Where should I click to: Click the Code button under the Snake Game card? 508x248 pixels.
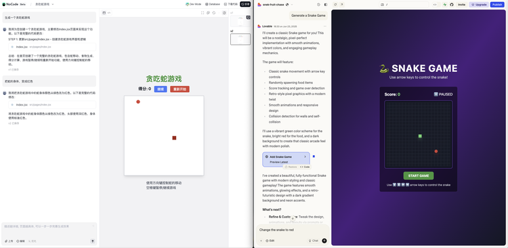305,167
